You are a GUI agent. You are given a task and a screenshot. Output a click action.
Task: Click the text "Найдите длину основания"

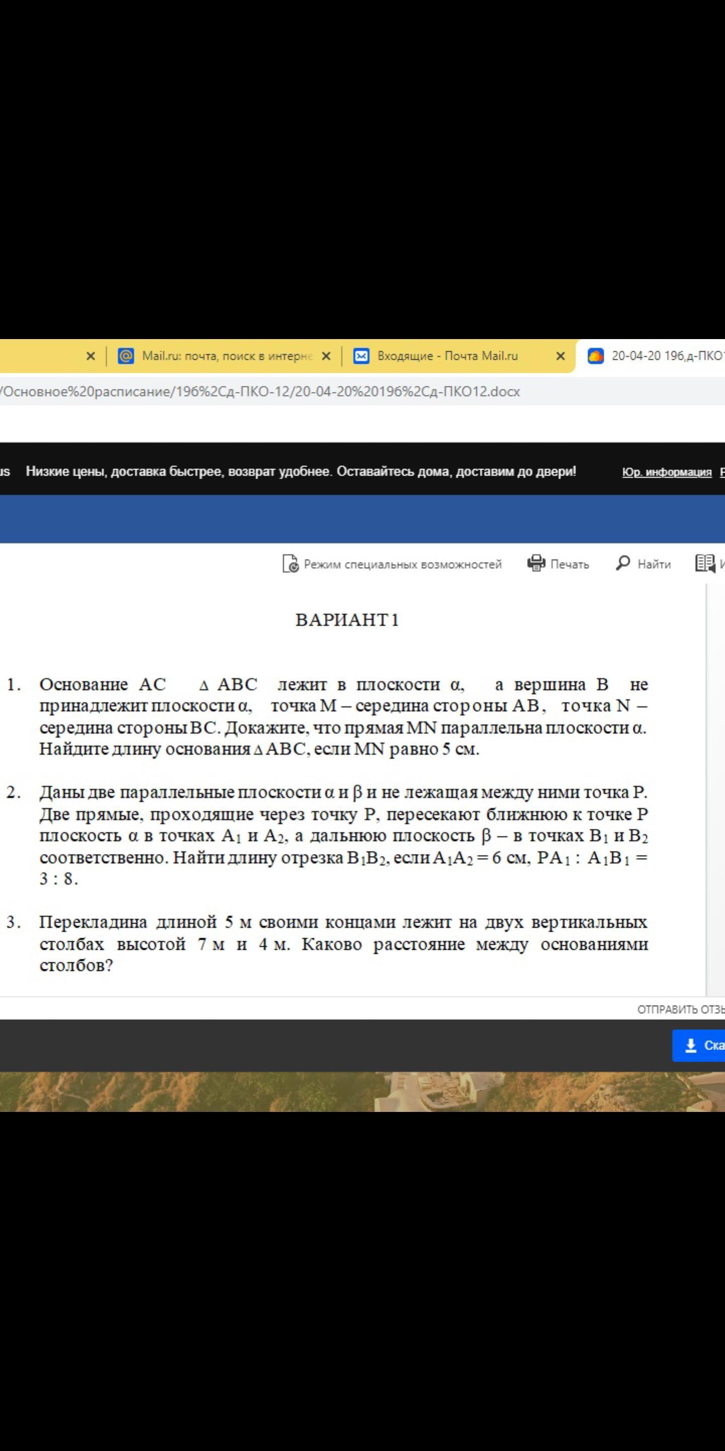pyautogui.click(x=144, y=749)
